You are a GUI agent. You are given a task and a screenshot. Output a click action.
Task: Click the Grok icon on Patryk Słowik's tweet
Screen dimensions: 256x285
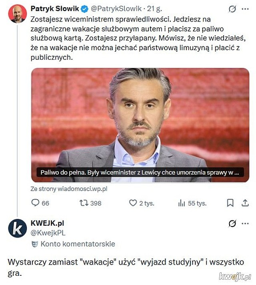pyautogui.click(x=232, y=8)
